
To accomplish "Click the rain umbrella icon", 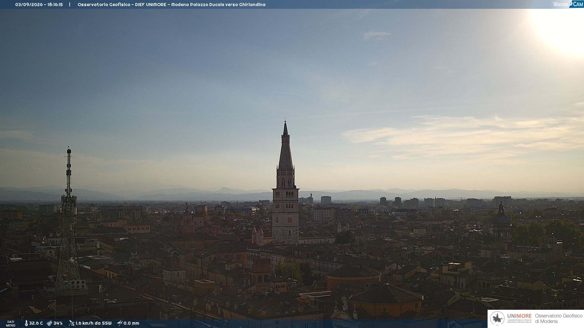I will coord(120,323).
